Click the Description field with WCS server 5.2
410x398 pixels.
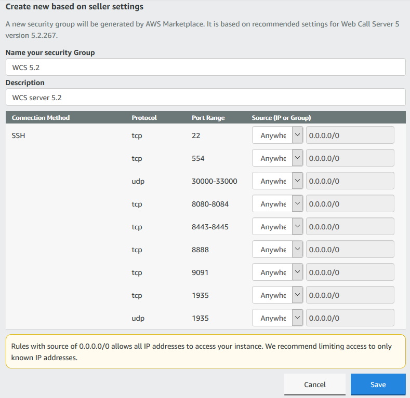pos(205,97)
